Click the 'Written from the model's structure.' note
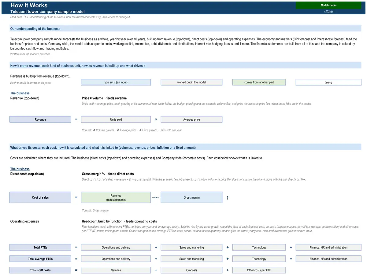The height and width of the screenshot is (275, 367). 31,54
